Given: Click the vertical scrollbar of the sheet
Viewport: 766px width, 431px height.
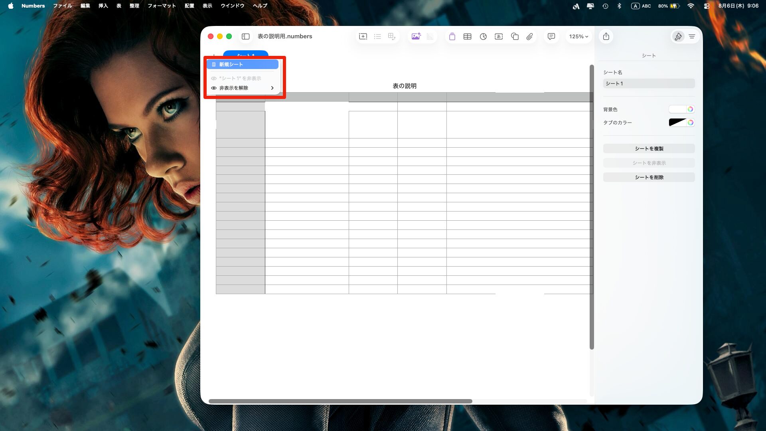Looking at the screenshot, I should 592,207.
